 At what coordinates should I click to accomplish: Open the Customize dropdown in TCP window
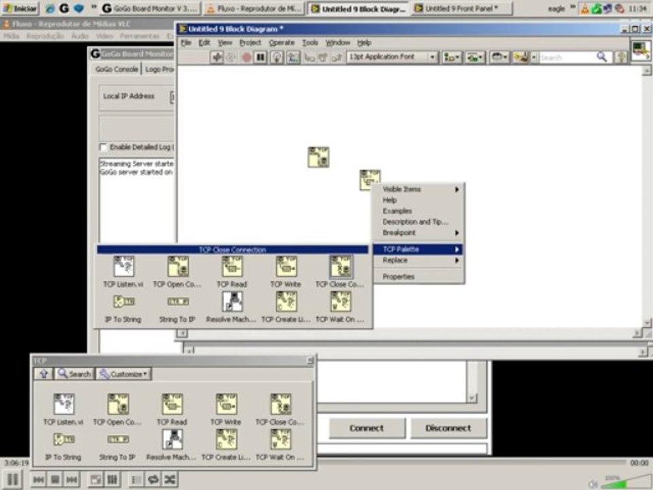124,374
